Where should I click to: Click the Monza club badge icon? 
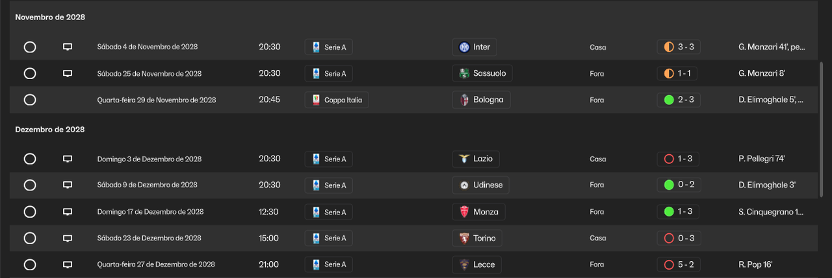(x=464, y=212)
